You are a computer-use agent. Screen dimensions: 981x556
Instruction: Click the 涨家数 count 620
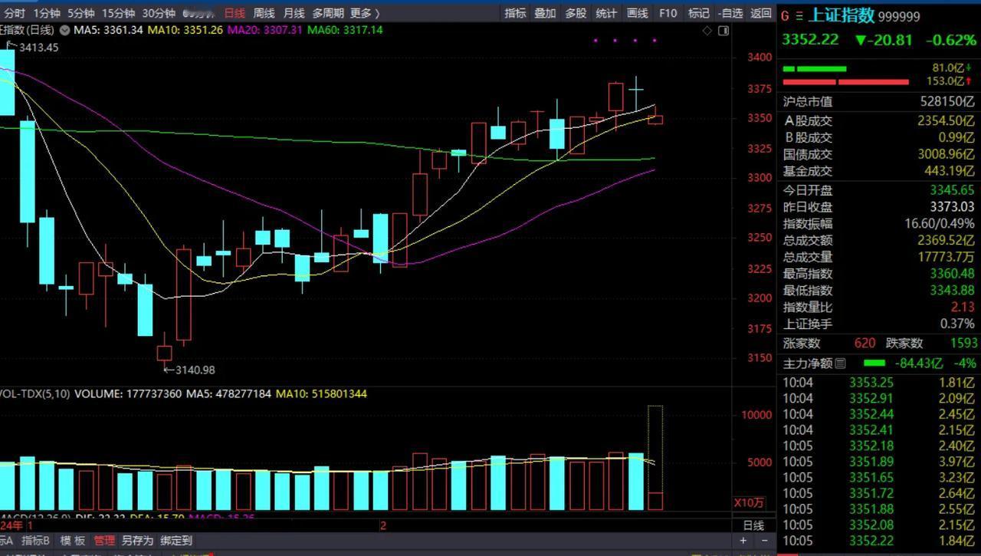point(865,344)
